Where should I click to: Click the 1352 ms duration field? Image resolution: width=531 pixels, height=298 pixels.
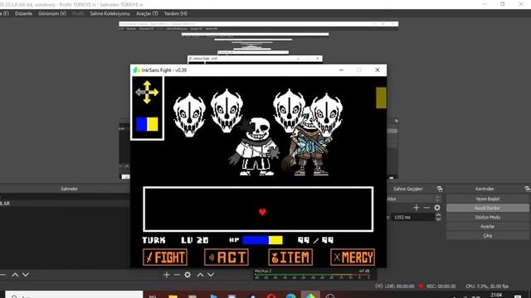[x=413, y=217]
